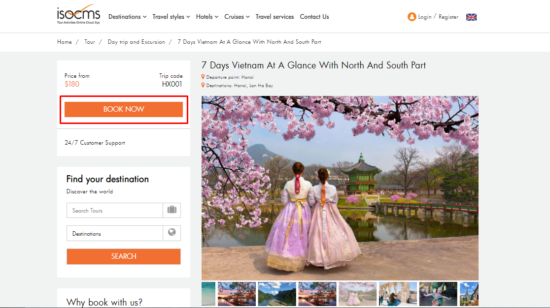The width and height of the screenshot is (550, 308).
Task: Click the Register link
Action: 448,17
